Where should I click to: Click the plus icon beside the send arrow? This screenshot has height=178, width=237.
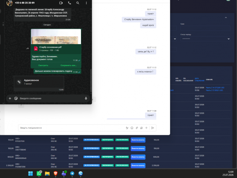point(146,128)
